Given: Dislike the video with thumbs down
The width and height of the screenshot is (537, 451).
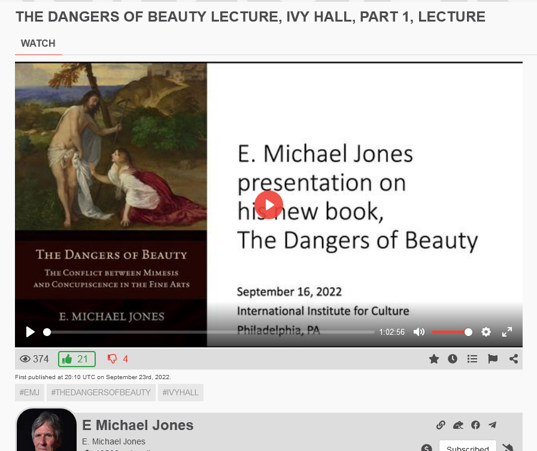Looking at the screenshot, I should point(117,359).
